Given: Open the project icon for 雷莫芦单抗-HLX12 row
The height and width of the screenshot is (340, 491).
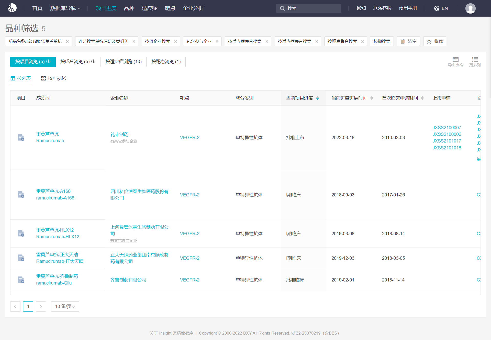Looking at the screenshot, I should click(x=21, y=233).
